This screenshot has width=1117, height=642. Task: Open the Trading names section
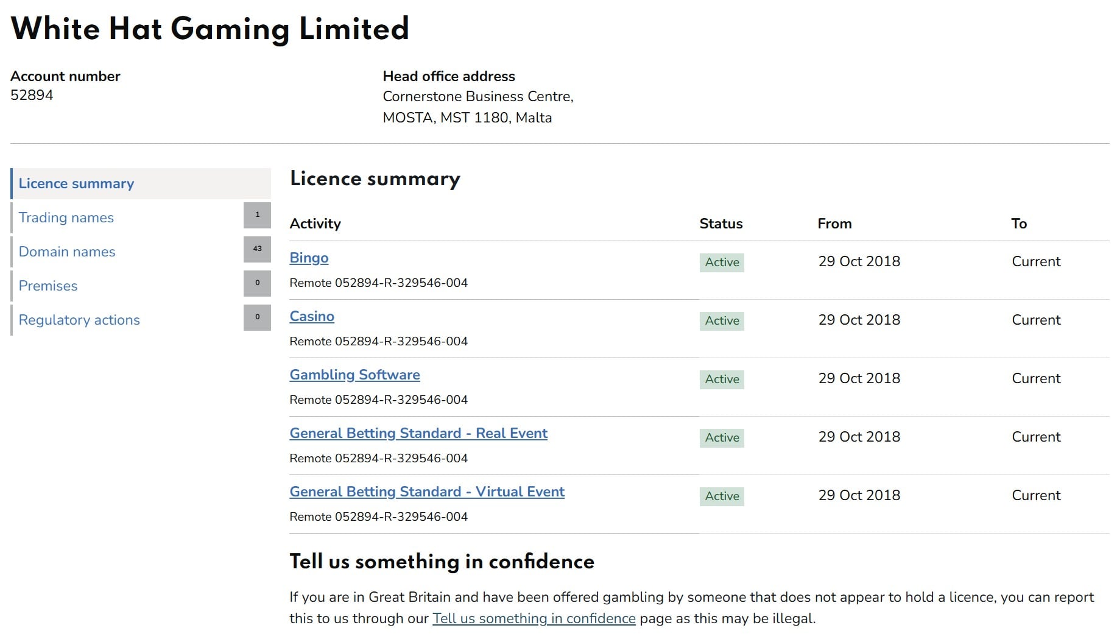pyautogui.click(x=66, y=217)
